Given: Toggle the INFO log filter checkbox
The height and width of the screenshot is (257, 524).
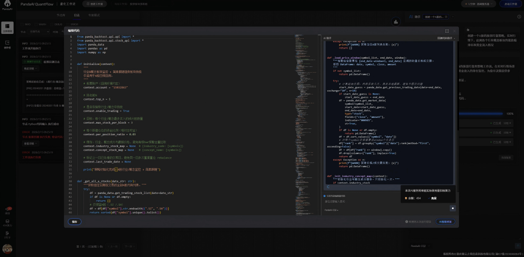Looking at the screenshot, I should point(22,24).
